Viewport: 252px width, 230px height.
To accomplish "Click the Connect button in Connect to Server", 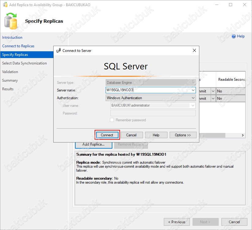I will click(x=107, y=135).
